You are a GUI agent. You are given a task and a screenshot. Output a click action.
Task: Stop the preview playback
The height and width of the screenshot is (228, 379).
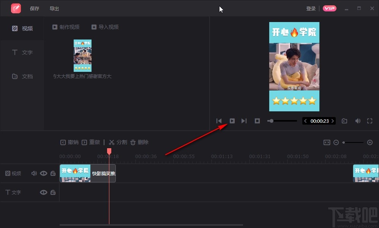257,121
